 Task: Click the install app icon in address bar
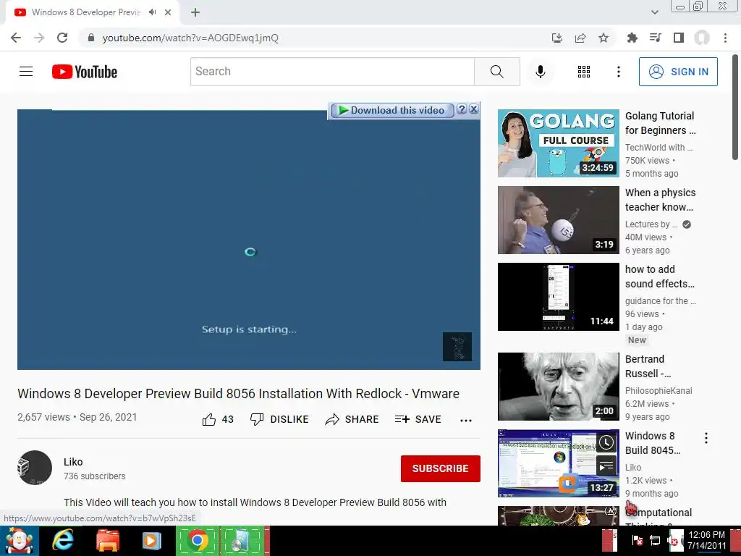click(557, 38)
